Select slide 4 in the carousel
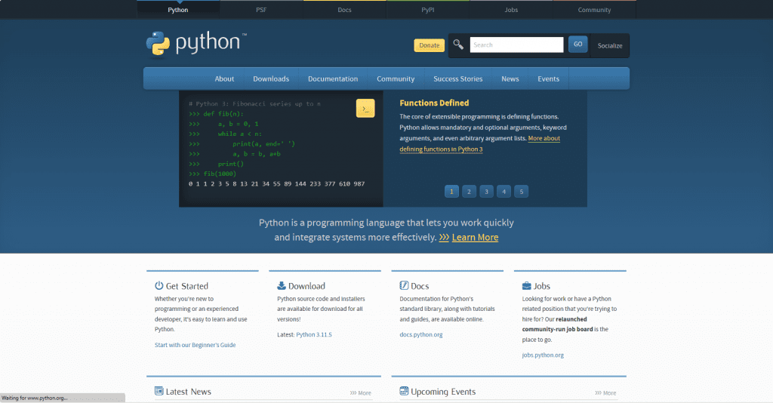 (x=504, y=191)
